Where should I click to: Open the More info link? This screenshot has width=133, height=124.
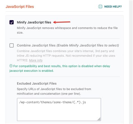pos(36,60)
